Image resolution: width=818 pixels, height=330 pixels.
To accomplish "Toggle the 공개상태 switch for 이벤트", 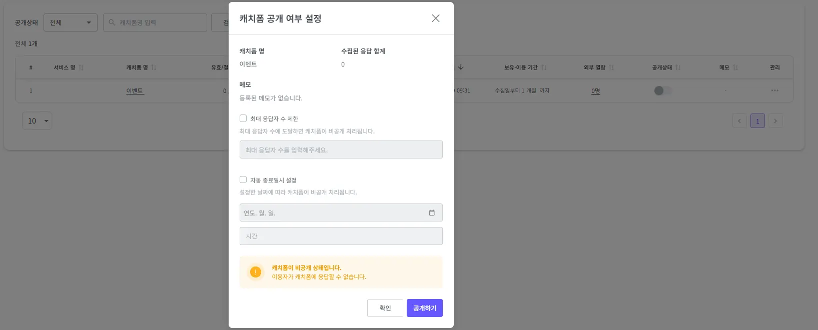I will [x=662, y=90].
